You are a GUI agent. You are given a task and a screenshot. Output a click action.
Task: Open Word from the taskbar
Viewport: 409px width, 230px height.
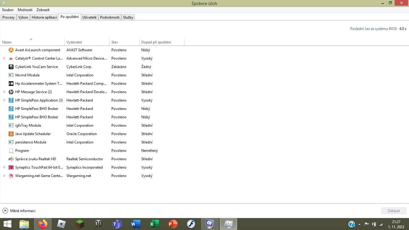point(136,224)
